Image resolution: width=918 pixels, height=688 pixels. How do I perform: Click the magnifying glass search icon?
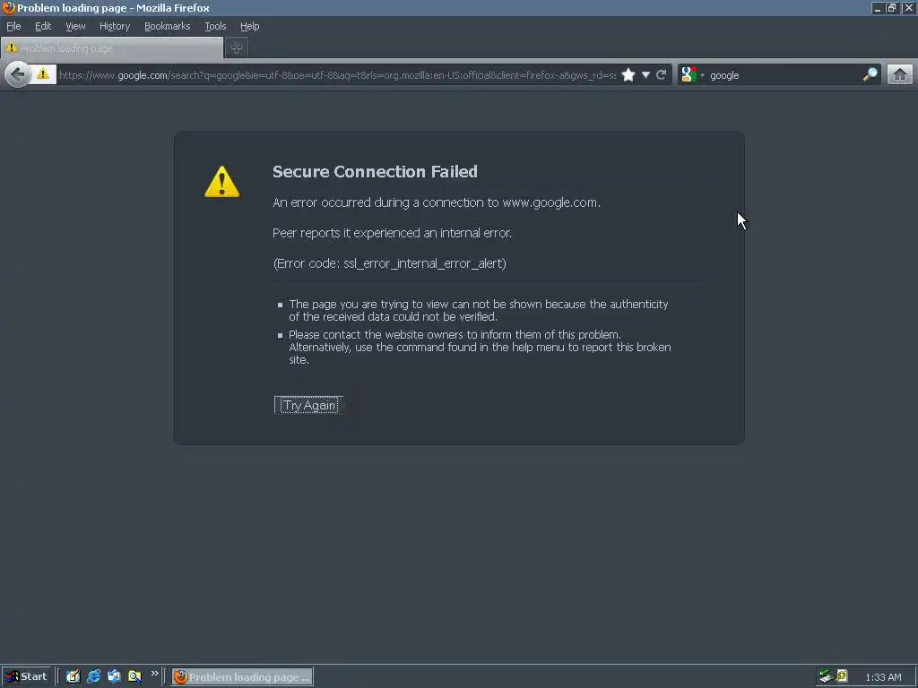pos(870,74)
